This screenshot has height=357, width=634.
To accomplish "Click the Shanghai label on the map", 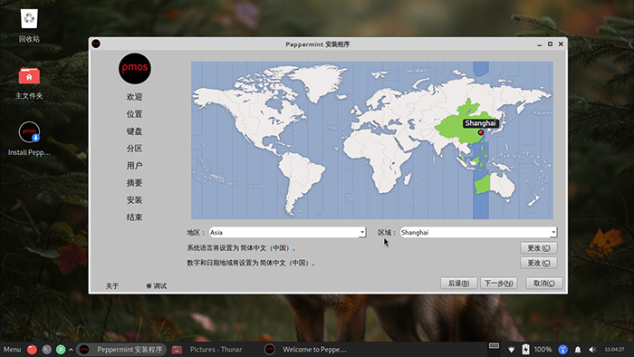I will point(480,123).
